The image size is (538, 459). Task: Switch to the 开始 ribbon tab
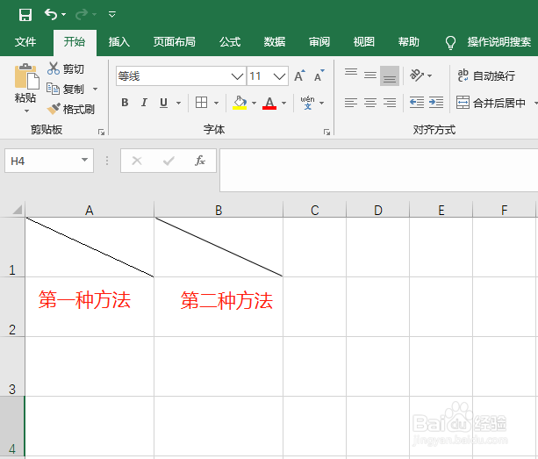pos(75,42)
